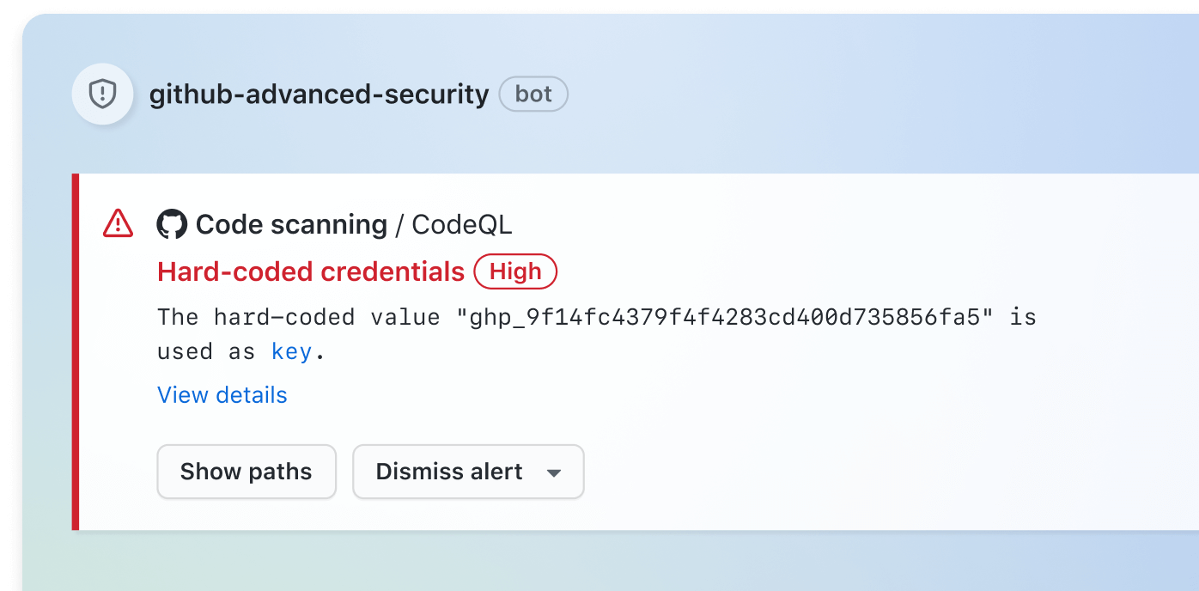Click the red warning triangle icon
The width and height of the screenshot is (1199, 591).
tap(118, 223)
